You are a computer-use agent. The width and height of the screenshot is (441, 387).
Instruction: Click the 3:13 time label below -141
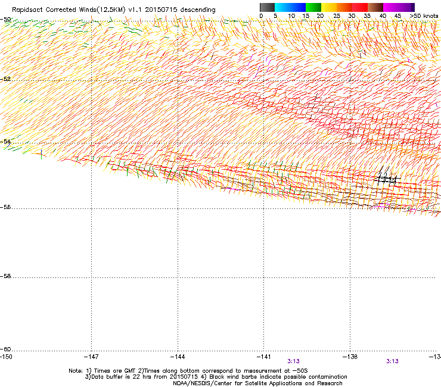(293, 361)
